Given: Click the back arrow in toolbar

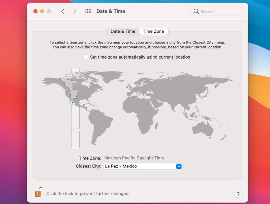Looking at the screenshot, I should point(63,11).
